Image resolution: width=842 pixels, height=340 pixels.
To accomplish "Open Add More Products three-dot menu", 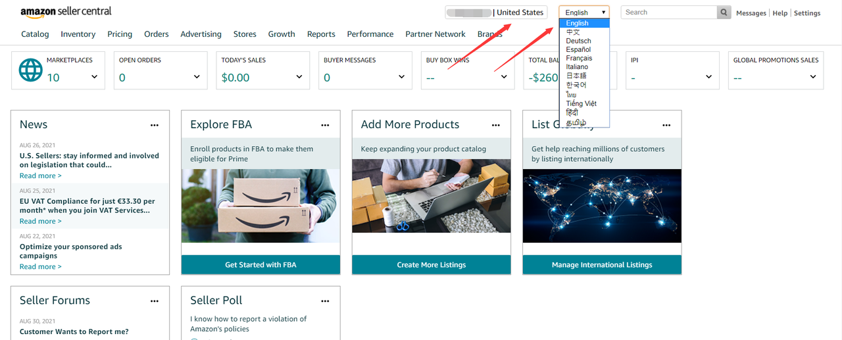I will [x=496, y=125].
